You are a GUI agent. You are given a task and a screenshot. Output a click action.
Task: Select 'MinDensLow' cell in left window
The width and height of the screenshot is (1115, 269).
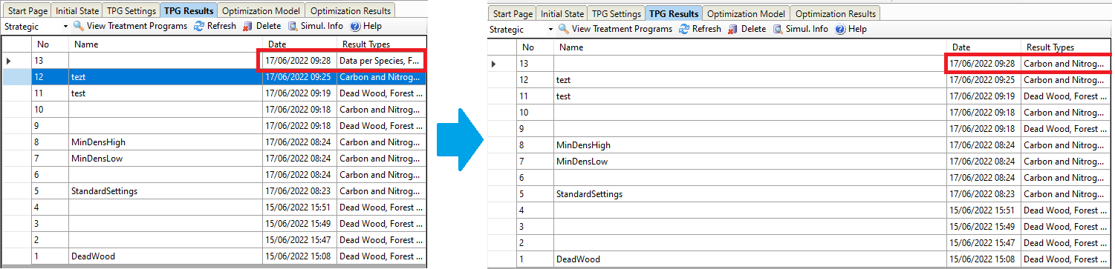point(166,158)
